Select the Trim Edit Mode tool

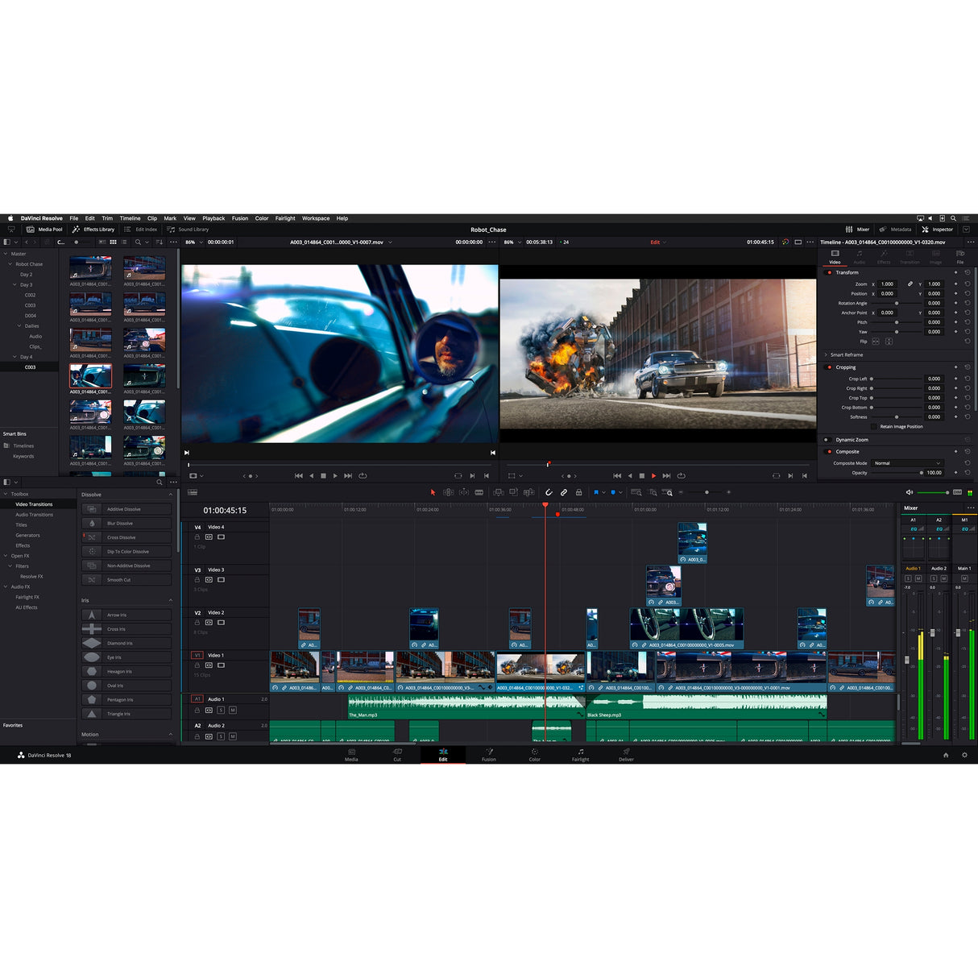pos(448,492)
